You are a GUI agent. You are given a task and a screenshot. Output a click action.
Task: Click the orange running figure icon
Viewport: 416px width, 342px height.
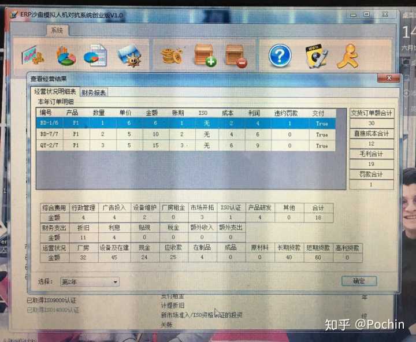[348, 56]
